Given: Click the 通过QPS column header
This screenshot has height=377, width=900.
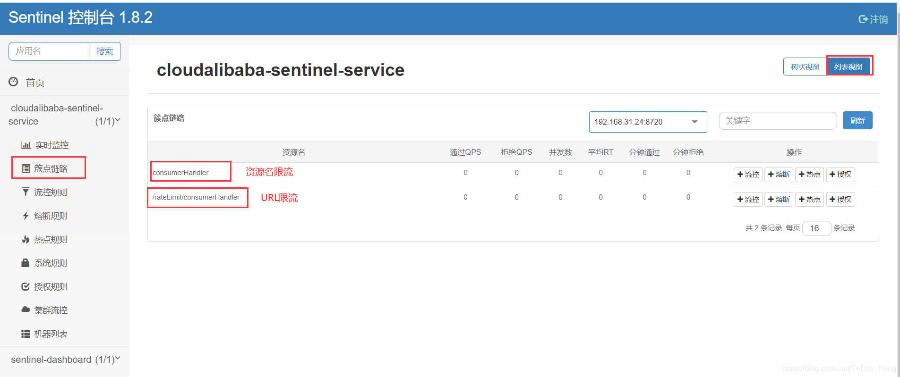Looking at the screenshot, I should pos(465,152).
